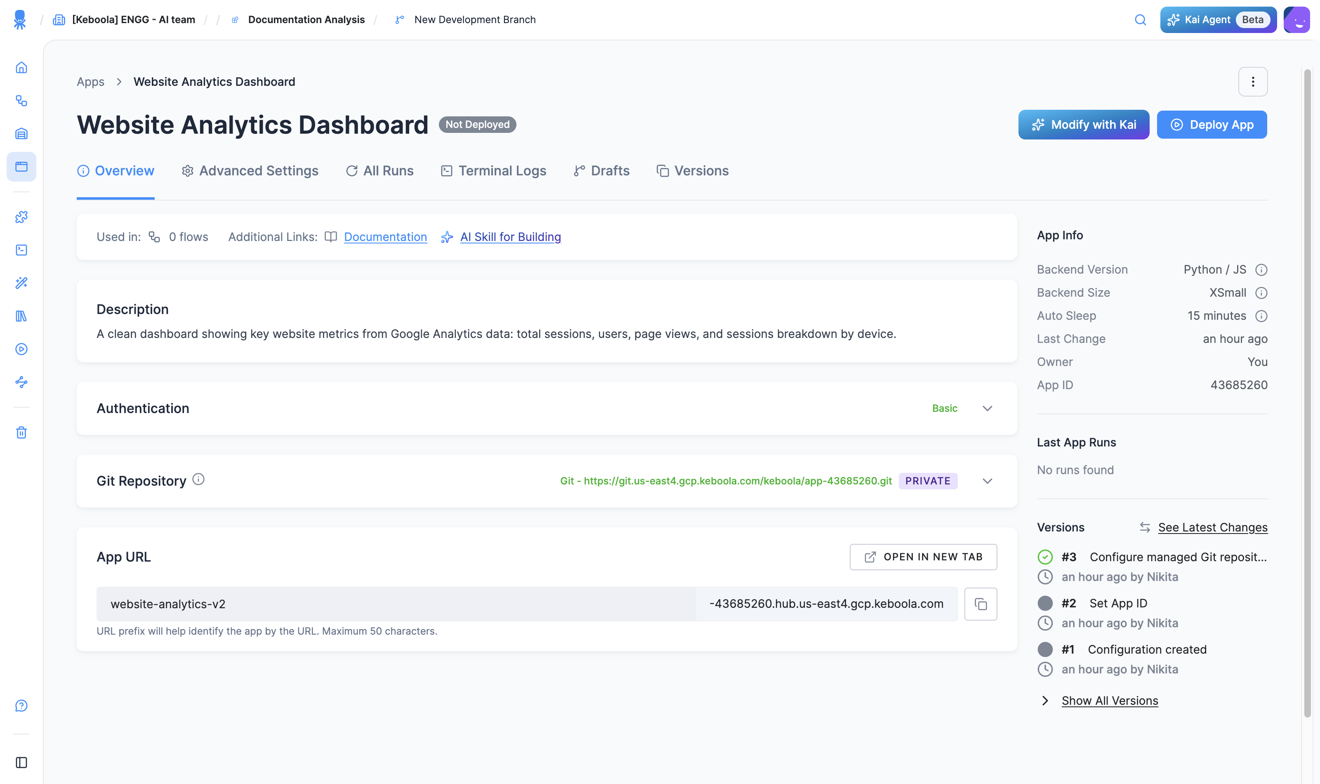
Task: Click the 0 flows usage text
Action: 189,237
